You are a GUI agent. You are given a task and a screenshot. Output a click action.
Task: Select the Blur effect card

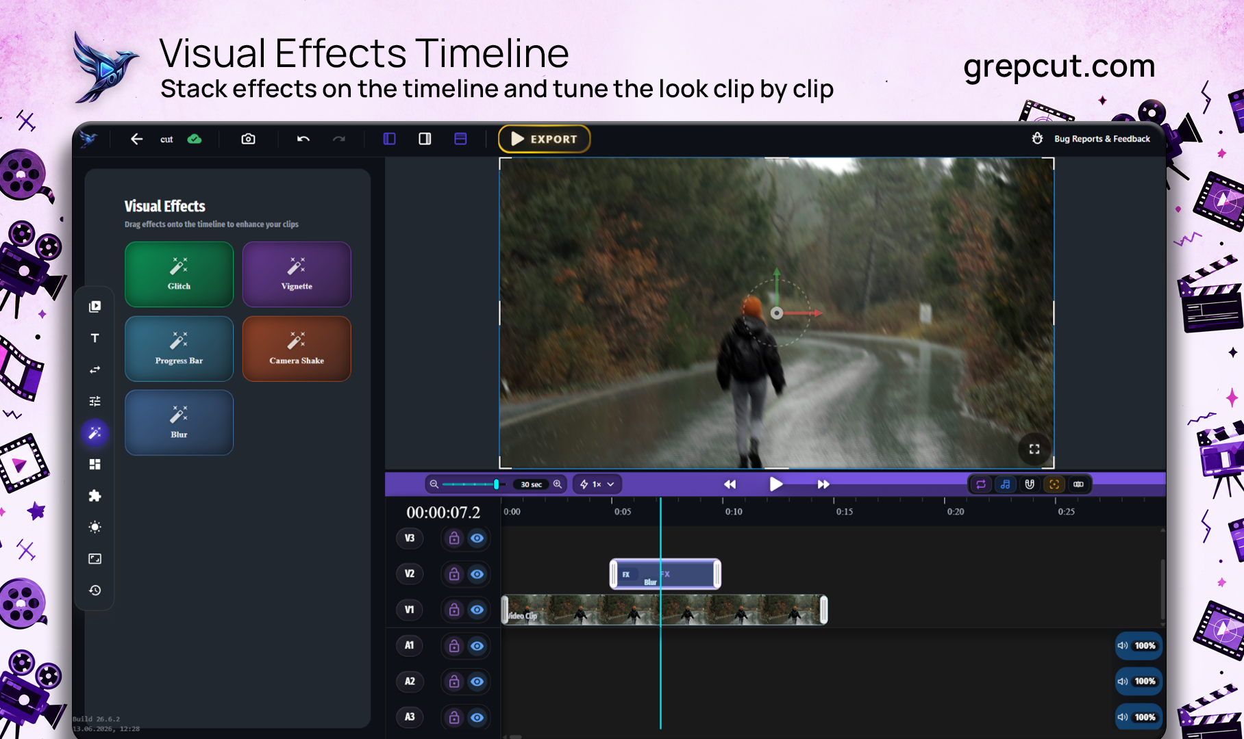pos(179,422)
